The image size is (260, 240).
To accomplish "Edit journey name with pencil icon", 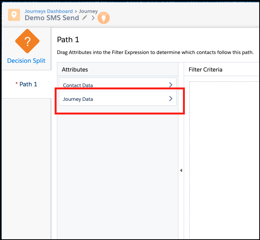I will coord(85,17).
